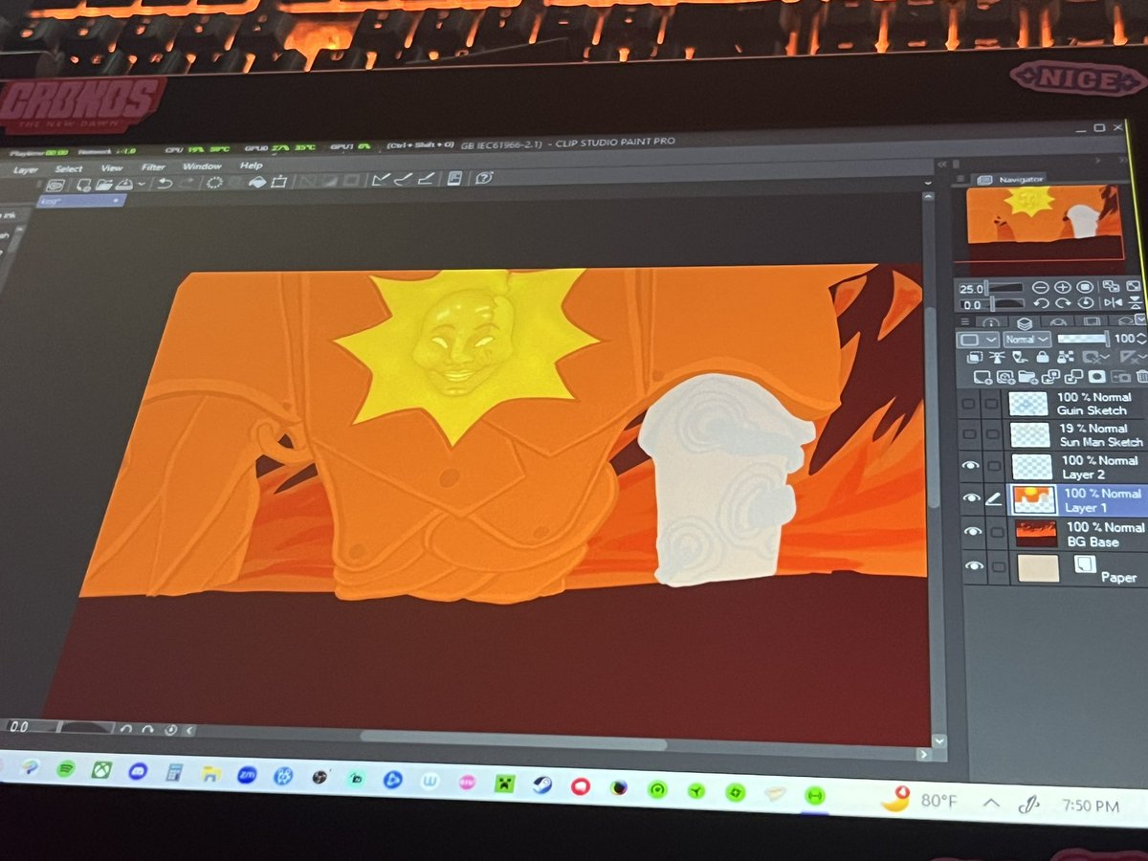The height and width of the screenshot is (861, 1148).
Task: Open Steam from the taskbar
Action: [x=541, y=784]
